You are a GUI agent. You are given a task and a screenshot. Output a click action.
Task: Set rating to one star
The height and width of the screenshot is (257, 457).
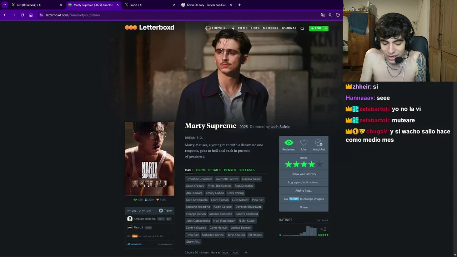(x=288, y=165)
